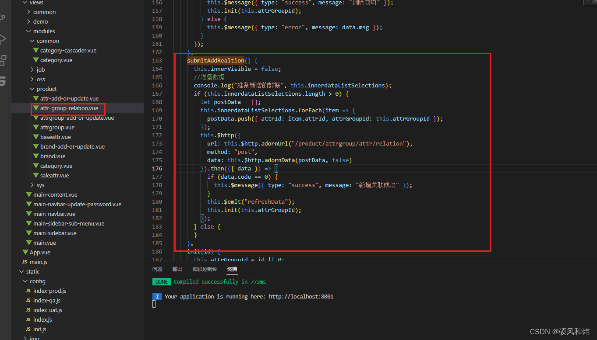The height and width of the screenshot is (340, 597).
Task: Open file baseattr.vue
Action: click(56, 137)
